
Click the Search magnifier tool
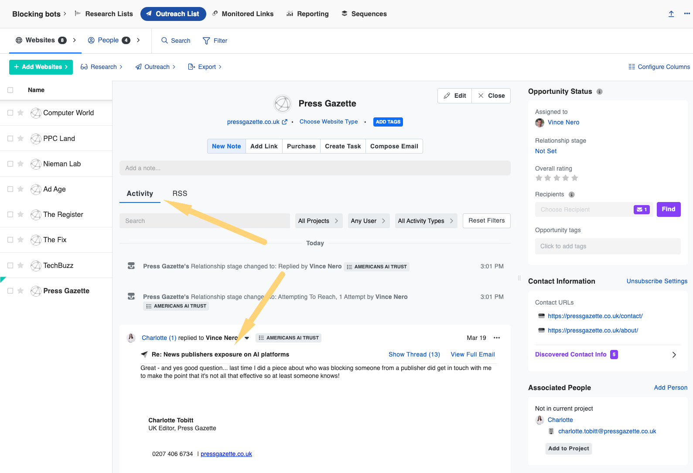coord(176,41)
